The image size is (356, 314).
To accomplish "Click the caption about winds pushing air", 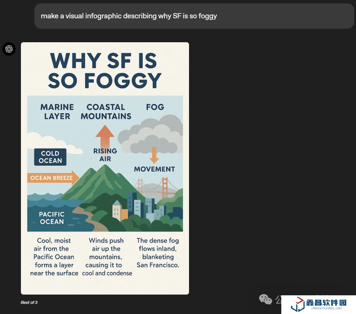I will click(107, 257).
